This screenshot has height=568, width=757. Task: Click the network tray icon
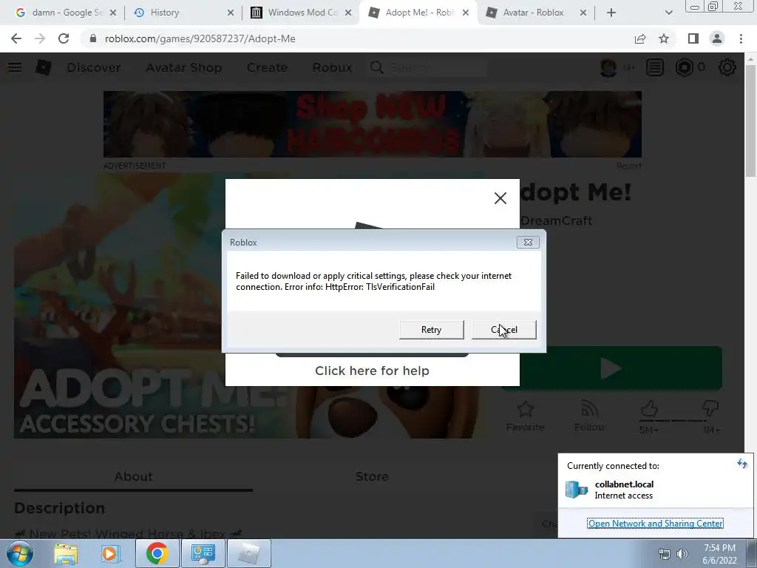click(x=665, y=554)
